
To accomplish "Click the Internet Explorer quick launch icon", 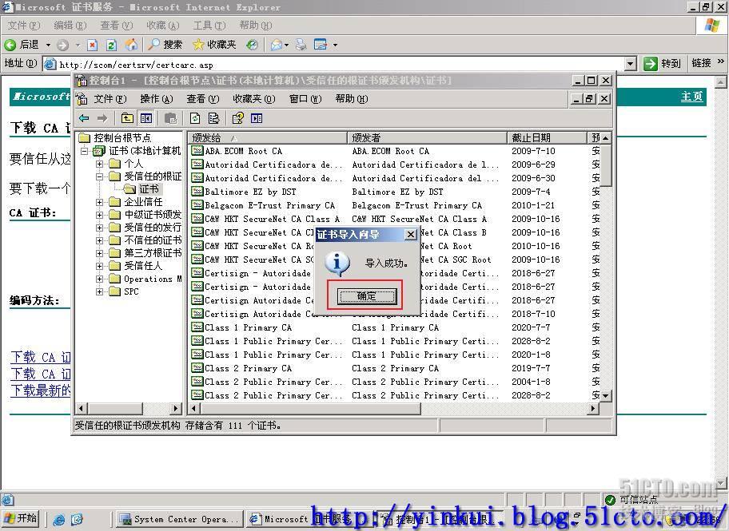I will [59, 519].
